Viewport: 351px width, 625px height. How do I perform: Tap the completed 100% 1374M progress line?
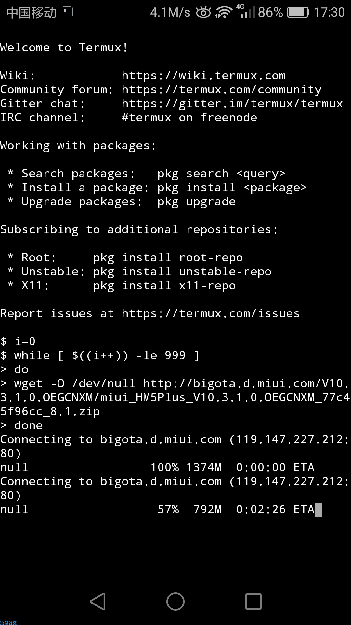(157, 467)
